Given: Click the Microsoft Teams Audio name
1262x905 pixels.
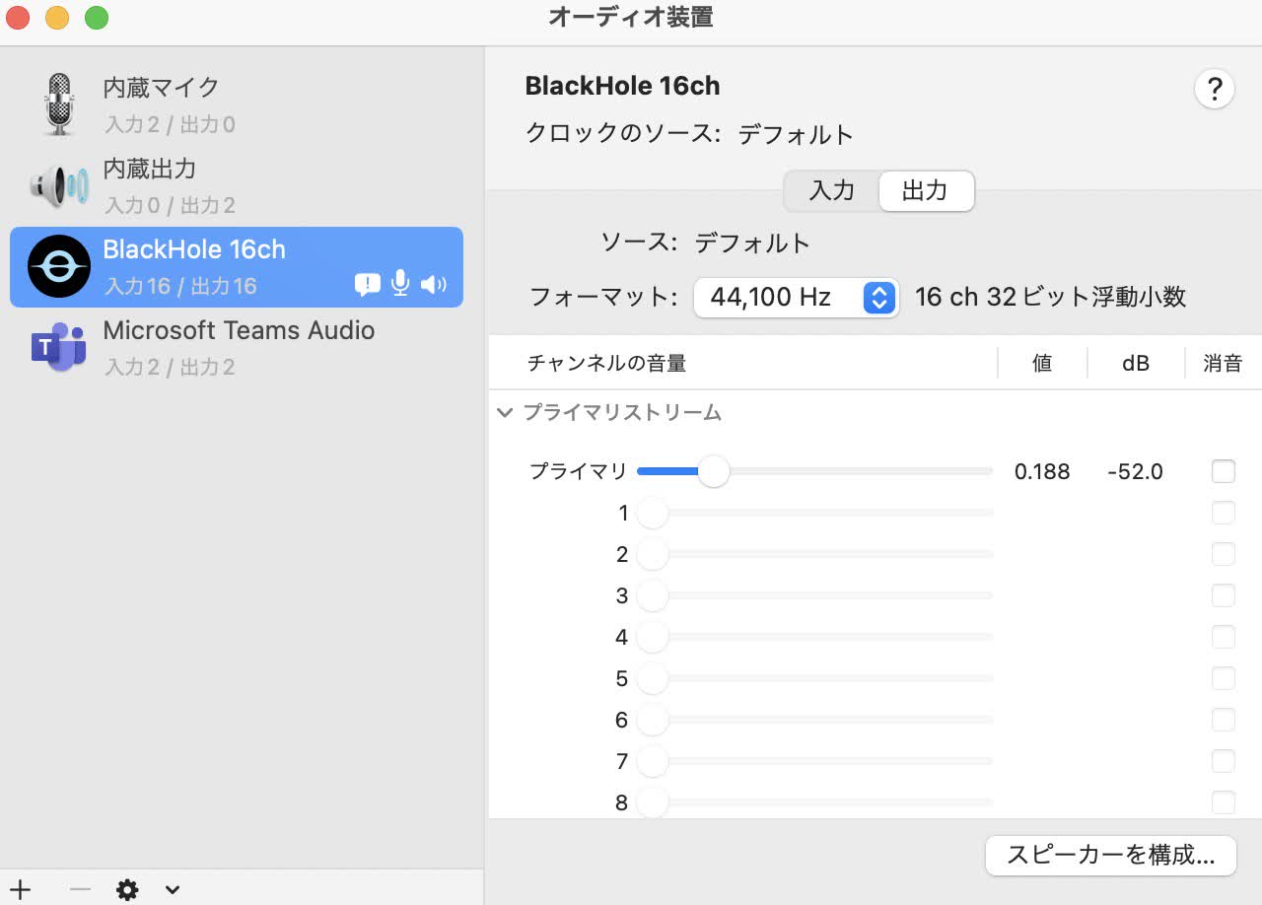Looking at the screenshot, I should coord(239,329).
